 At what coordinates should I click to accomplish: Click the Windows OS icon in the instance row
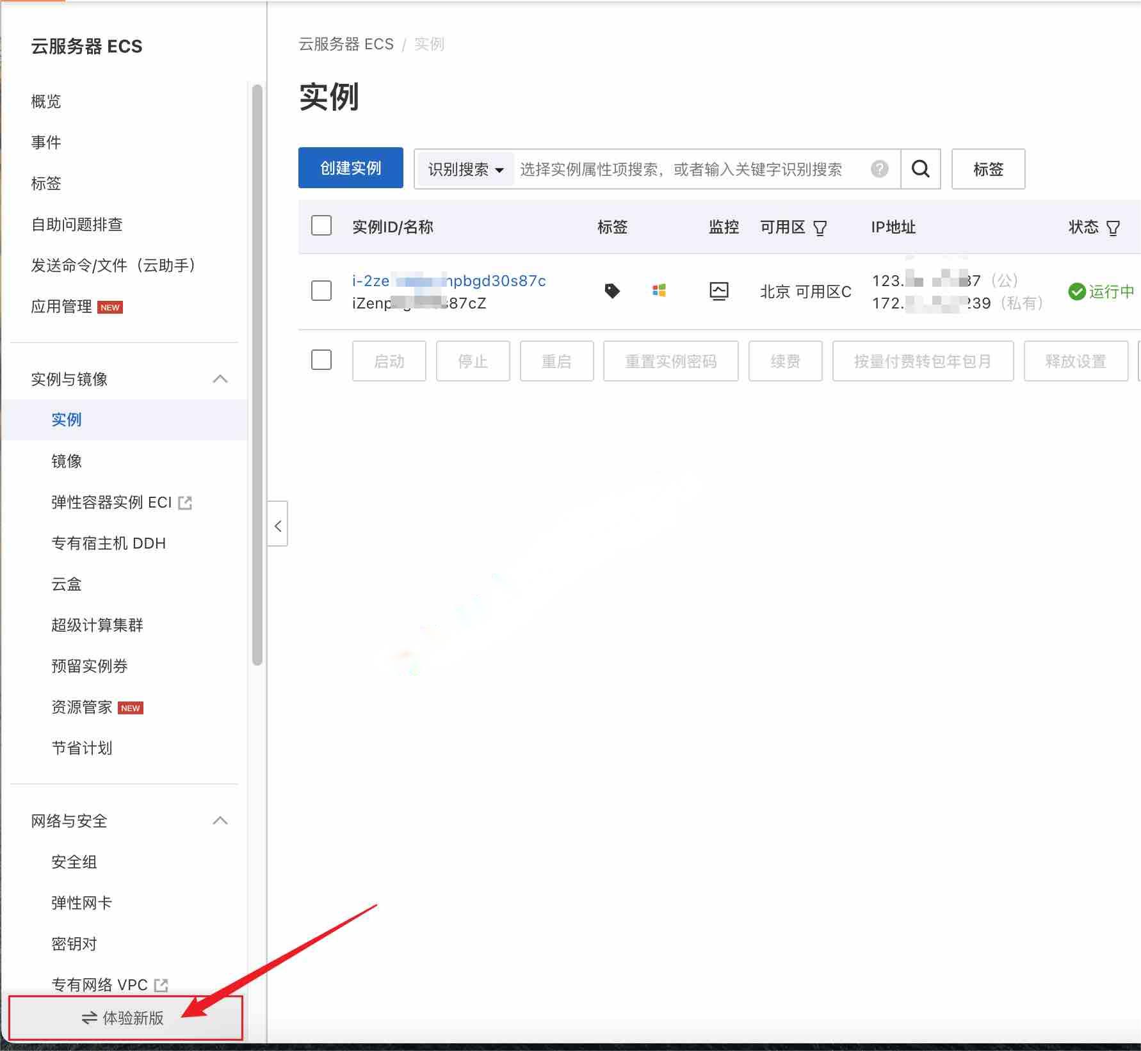659,291
